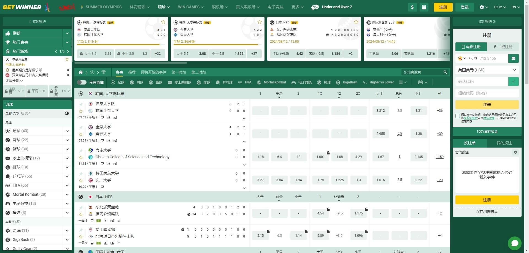Bet on odds 6.4 for 尚志大学 draw
529x253 pixels.
[x=279, y=157]
